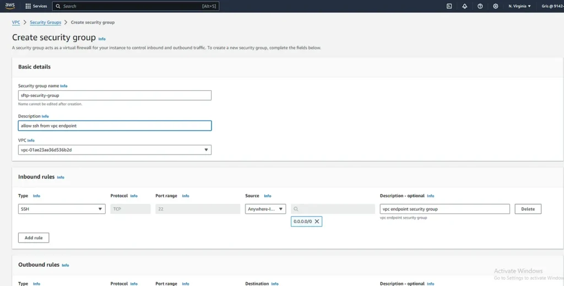Remove the 0.0.0.0/0 source tag

coord(317,221)
